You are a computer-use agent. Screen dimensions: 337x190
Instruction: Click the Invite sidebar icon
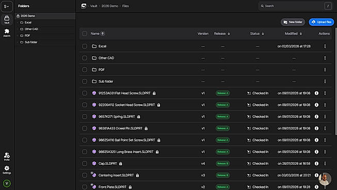pyautogui.click(x=7, y=156)
